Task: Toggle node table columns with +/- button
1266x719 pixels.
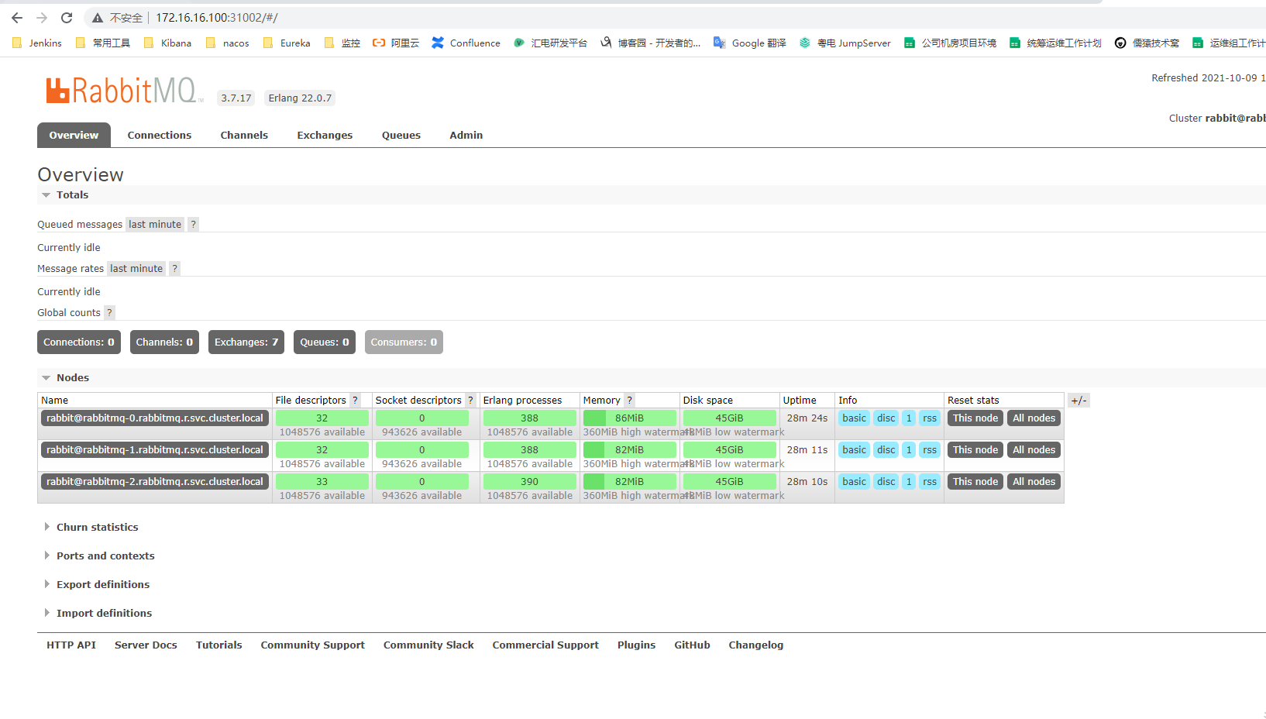Action: 1079,401
